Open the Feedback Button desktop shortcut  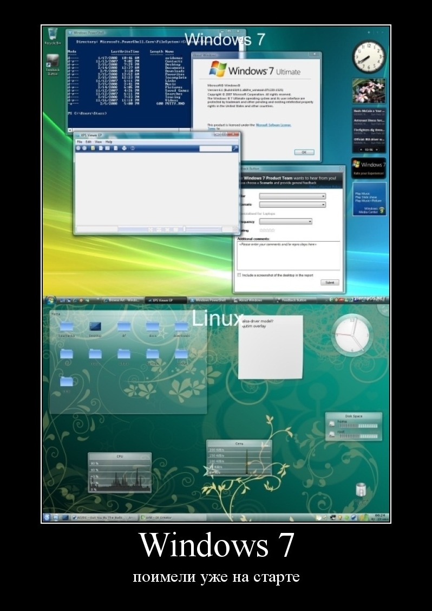coord(53,65)
